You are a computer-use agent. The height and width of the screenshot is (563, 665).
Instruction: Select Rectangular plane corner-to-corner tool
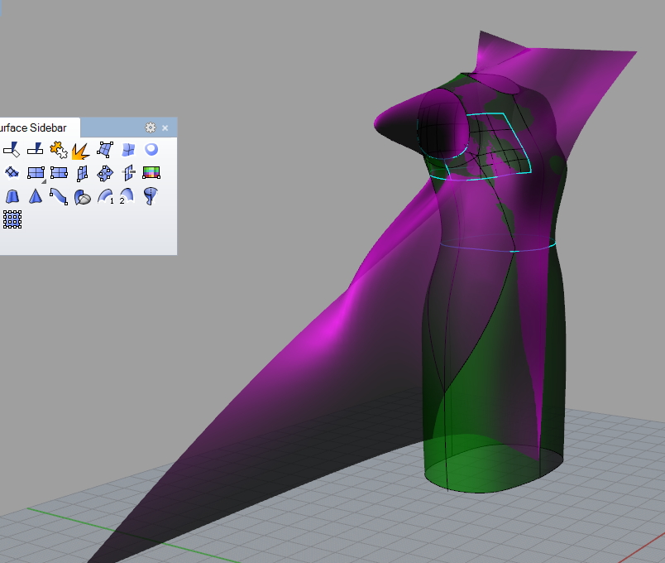click(x=36, y=173)
